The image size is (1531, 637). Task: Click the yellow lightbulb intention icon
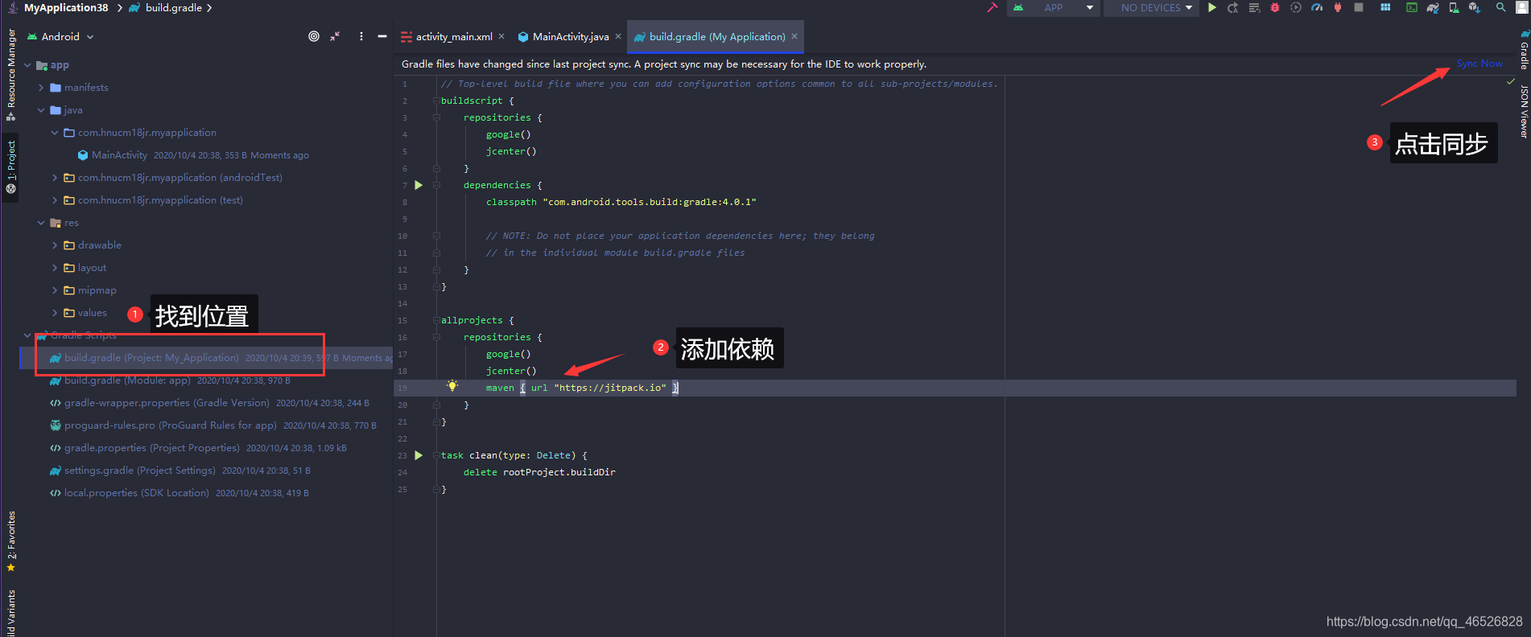click(452, 386)
